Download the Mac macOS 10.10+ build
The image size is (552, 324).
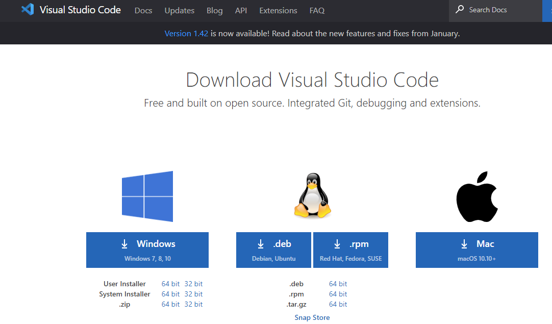pyautogui.click(x=476, y=250)
